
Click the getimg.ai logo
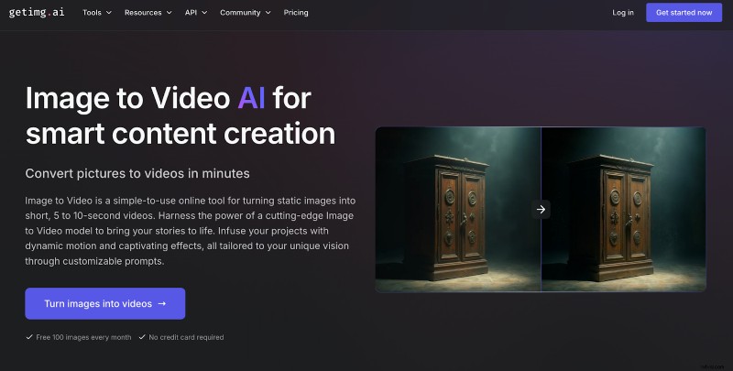click(x=37, y=13)
